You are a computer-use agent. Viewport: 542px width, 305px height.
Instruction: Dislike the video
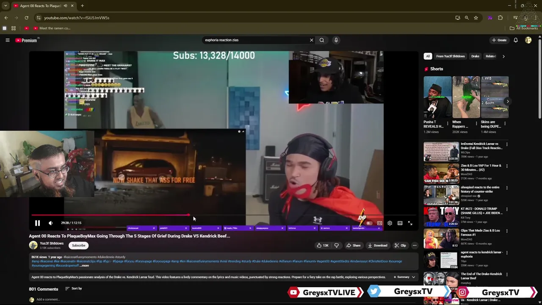(337, 245)
